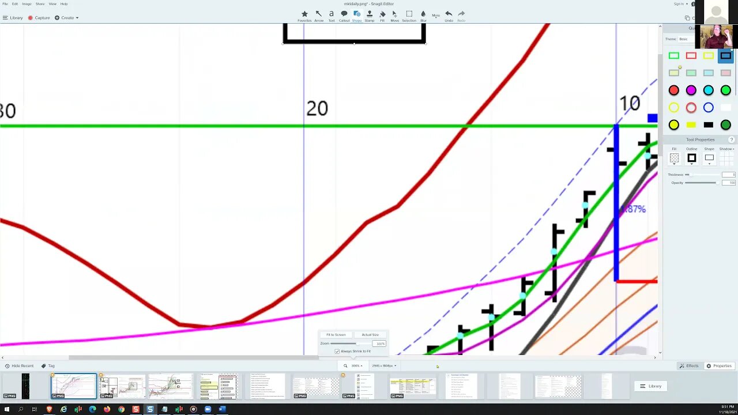This screenshot has height=415, width=738.
Task: Undo the last edit
Action: pos(449,16)
